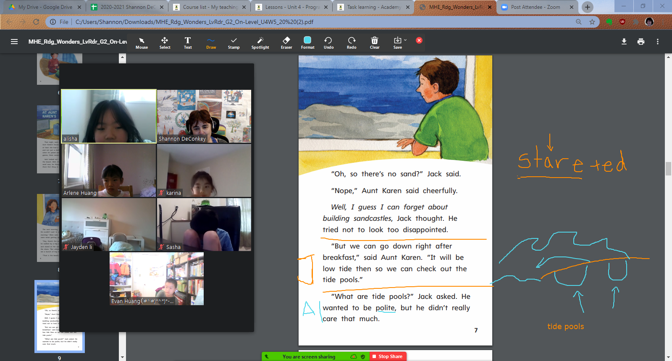Open a new browser tab
The height and width of the screenshot is (361, 672).
click(588, 7)
